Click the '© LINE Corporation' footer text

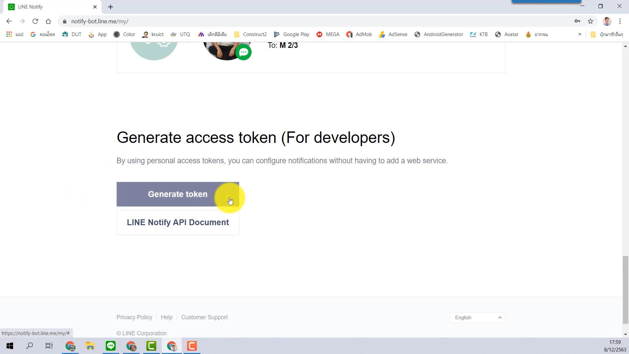point(142,333)
